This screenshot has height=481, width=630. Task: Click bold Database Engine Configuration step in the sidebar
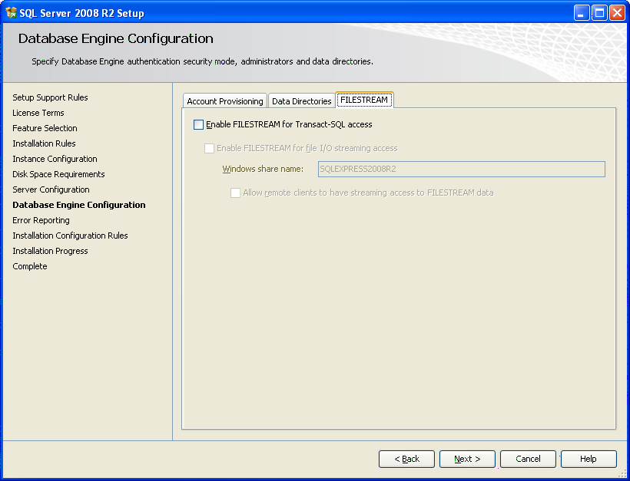(x=78, y=205)
